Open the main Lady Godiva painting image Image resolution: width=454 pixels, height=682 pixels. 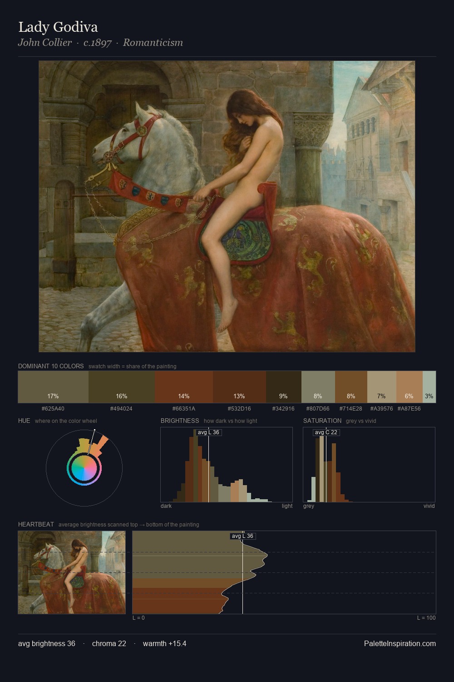pos(227,206)
